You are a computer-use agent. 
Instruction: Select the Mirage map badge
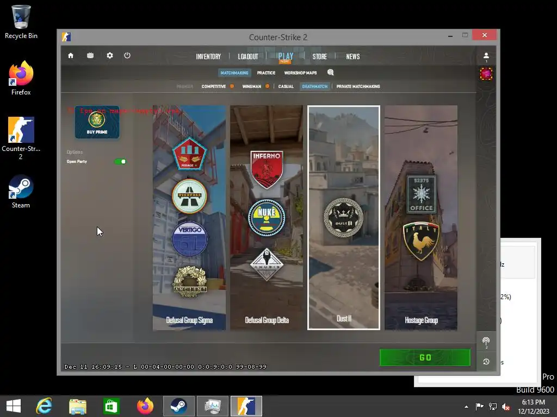pos(189,154)
